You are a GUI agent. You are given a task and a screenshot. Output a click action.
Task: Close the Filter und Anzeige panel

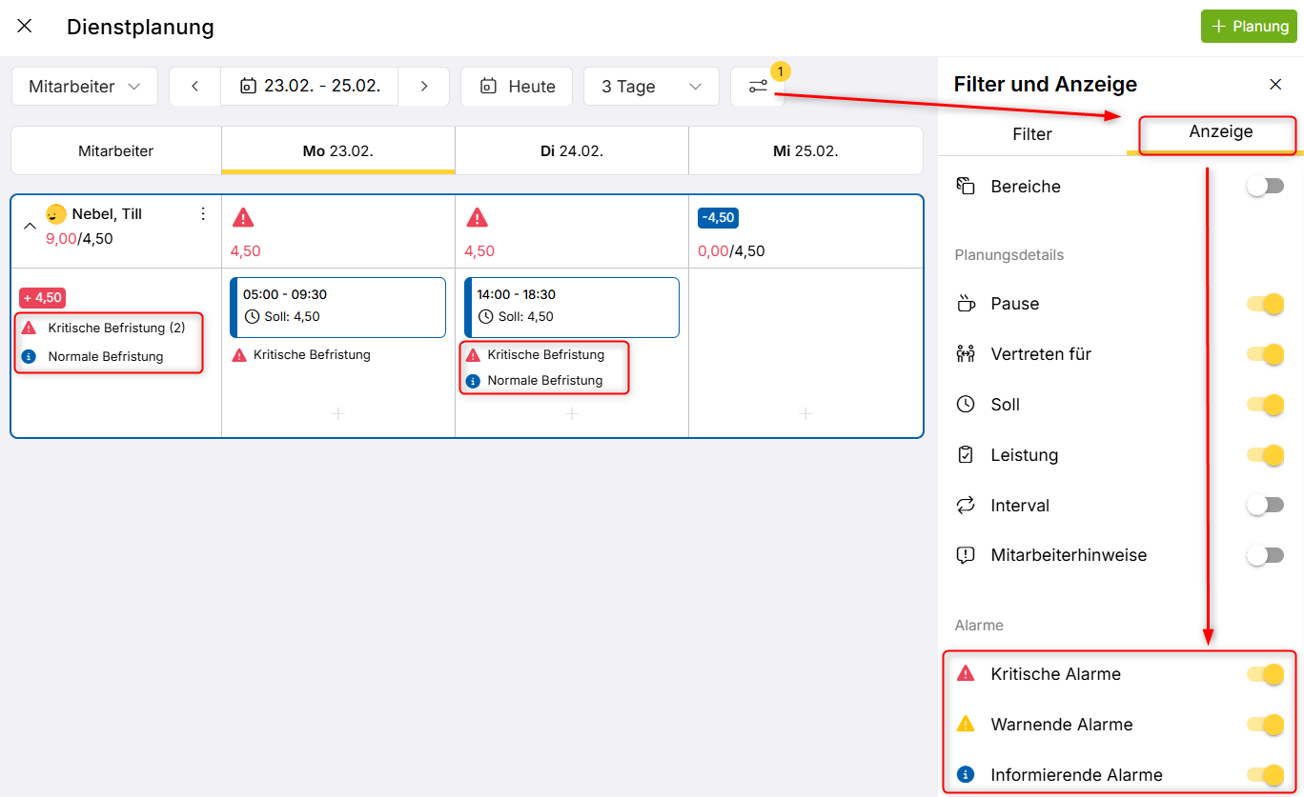1275,85
